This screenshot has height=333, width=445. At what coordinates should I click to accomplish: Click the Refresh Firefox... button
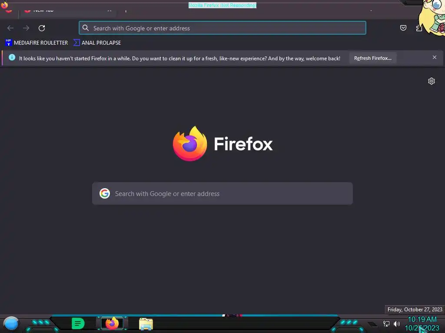click(x=372, y=58)
